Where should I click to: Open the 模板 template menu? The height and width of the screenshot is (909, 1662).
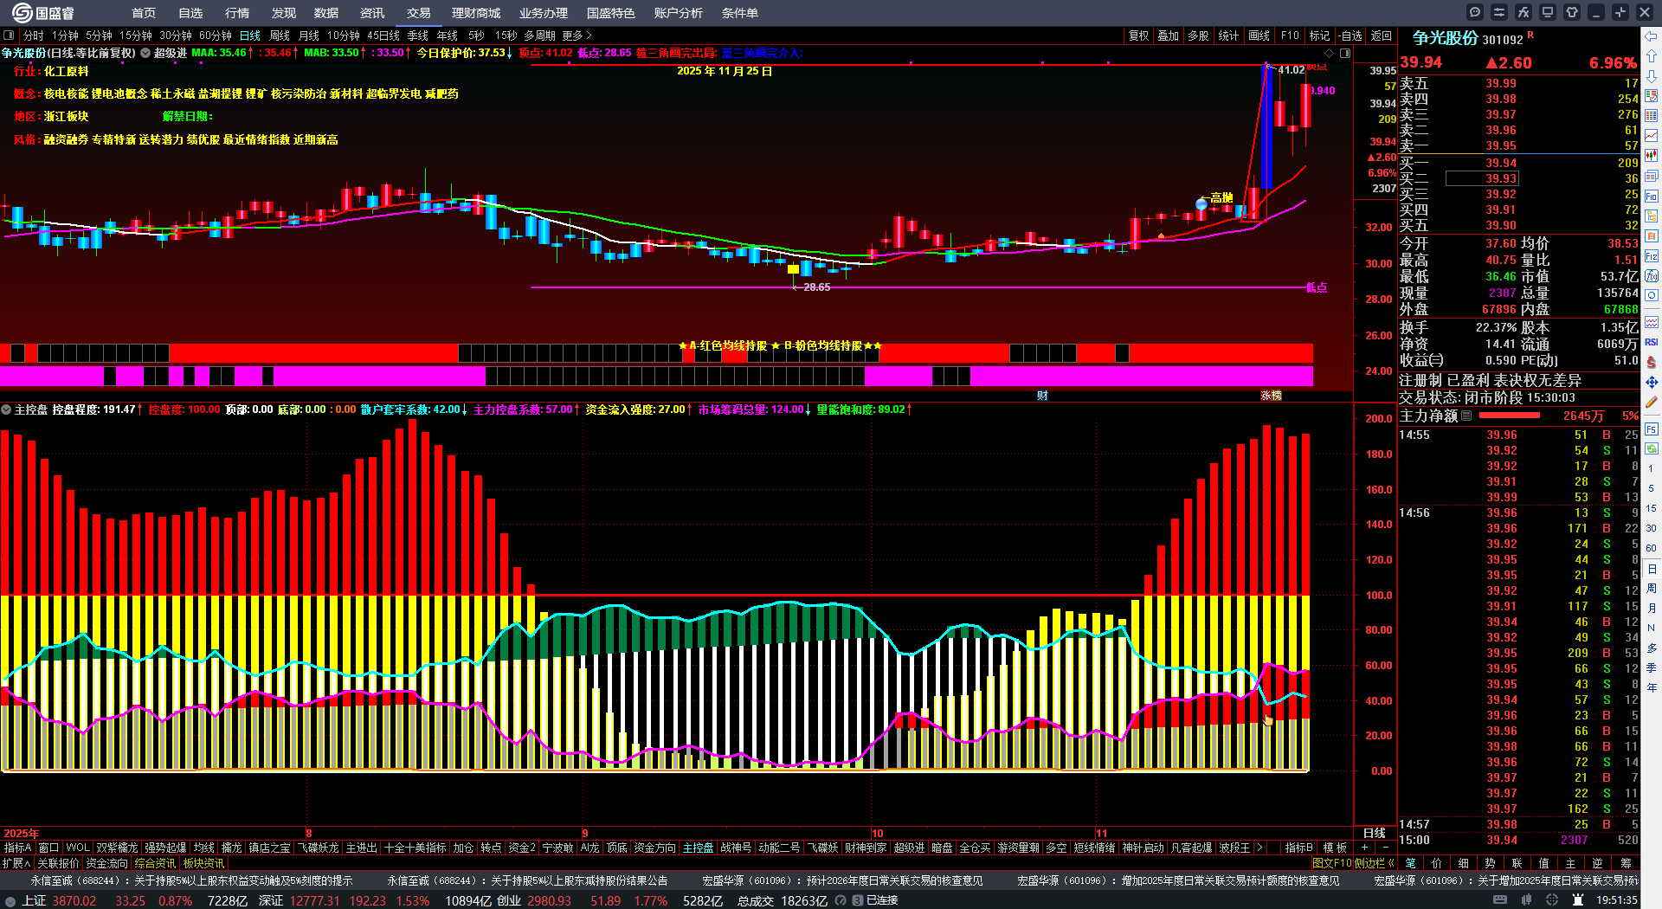pos(1335,848)
